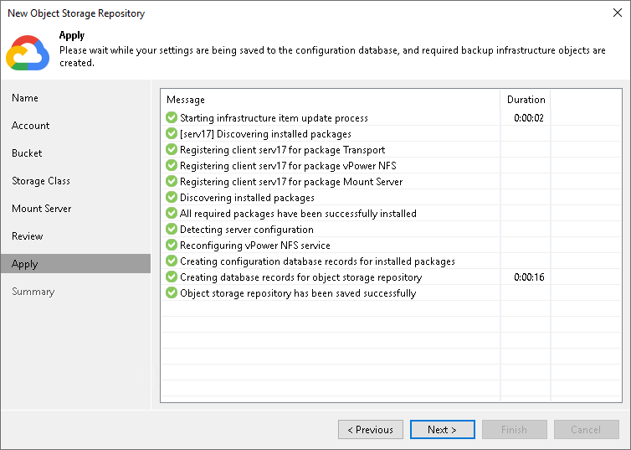
Task: Click check icon for Creating configuration database records
Action: (x=172, y=261)
